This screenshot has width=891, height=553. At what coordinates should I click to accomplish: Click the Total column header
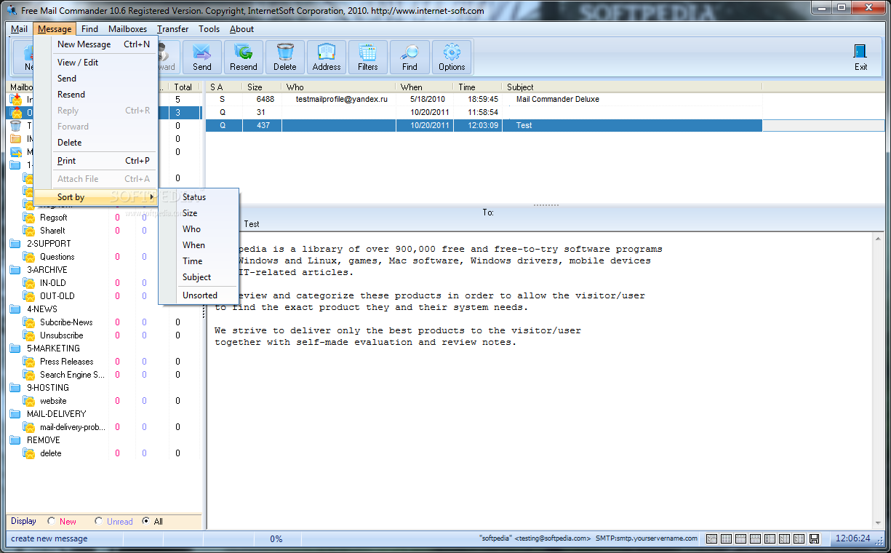tap(185, 87)
